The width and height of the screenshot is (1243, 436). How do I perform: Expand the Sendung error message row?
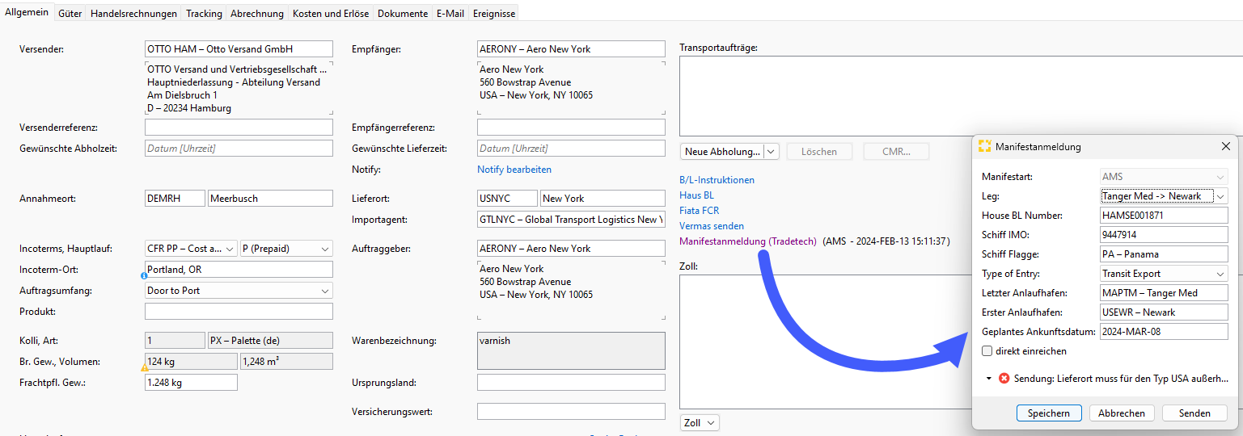pyautogui.click(x=989, y=378)
